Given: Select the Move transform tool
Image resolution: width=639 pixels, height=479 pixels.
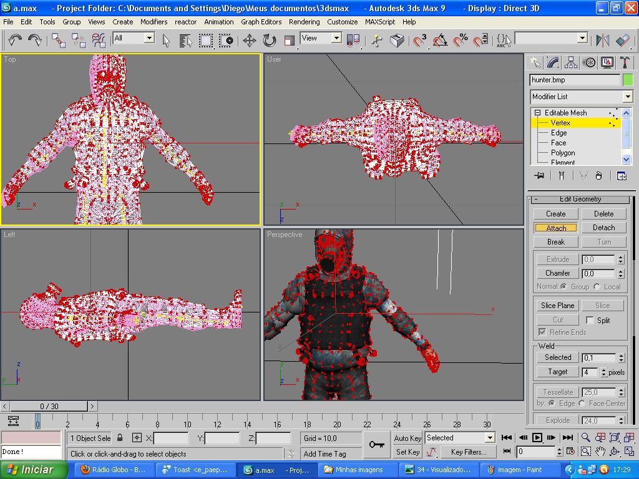Looking at the screenshot, I should (x=249, y=41).
